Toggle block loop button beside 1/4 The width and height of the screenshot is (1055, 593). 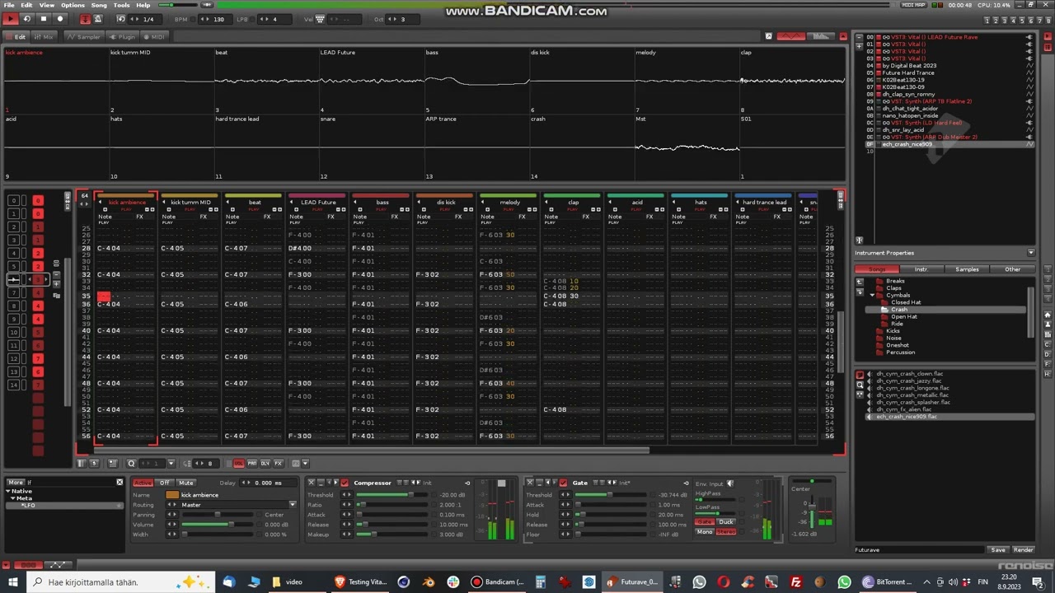tap(121, 19)
